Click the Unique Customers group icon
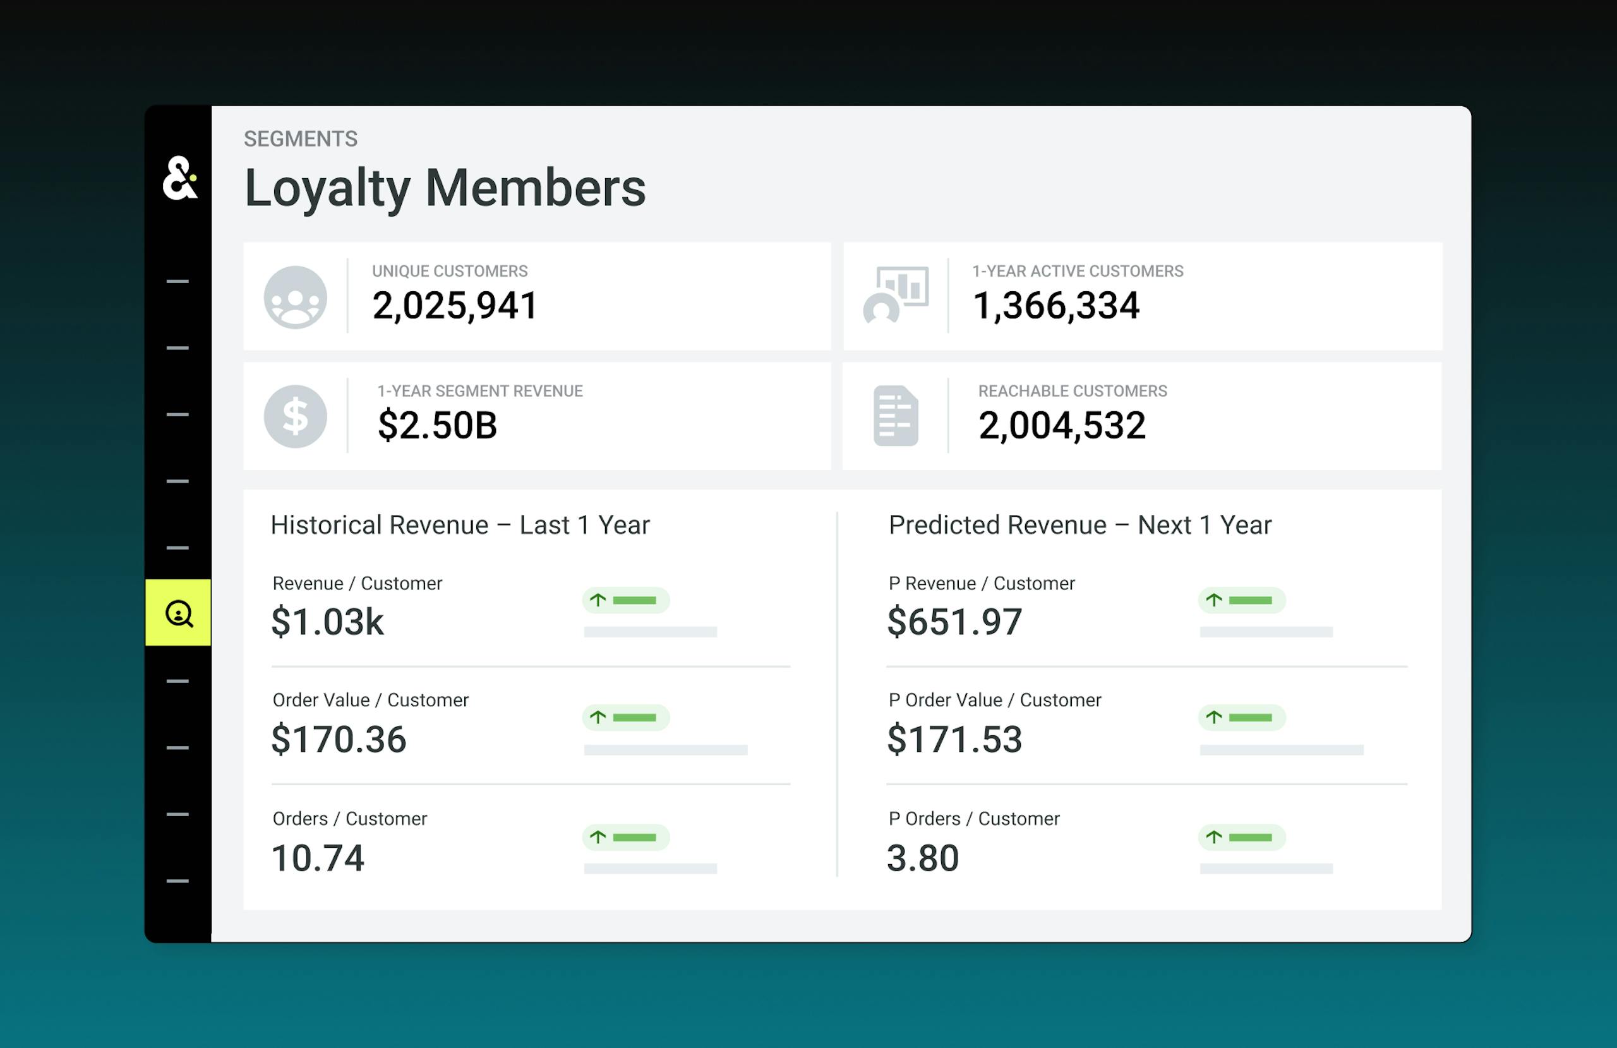The height and width of the screenshot is (1048, 1617). point(296,298)
